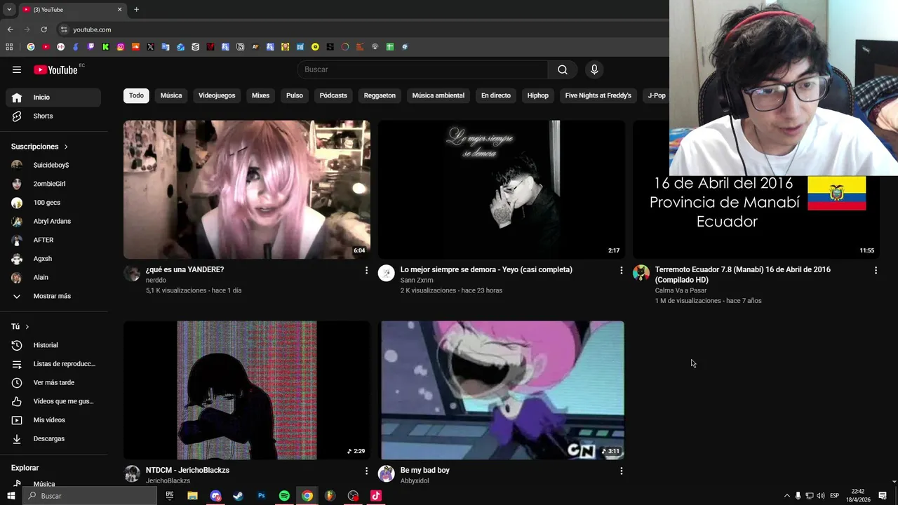This screenshot has height=505, width=898.
Task: Open $uicideboy$ subscription channel
Action: 53,165
